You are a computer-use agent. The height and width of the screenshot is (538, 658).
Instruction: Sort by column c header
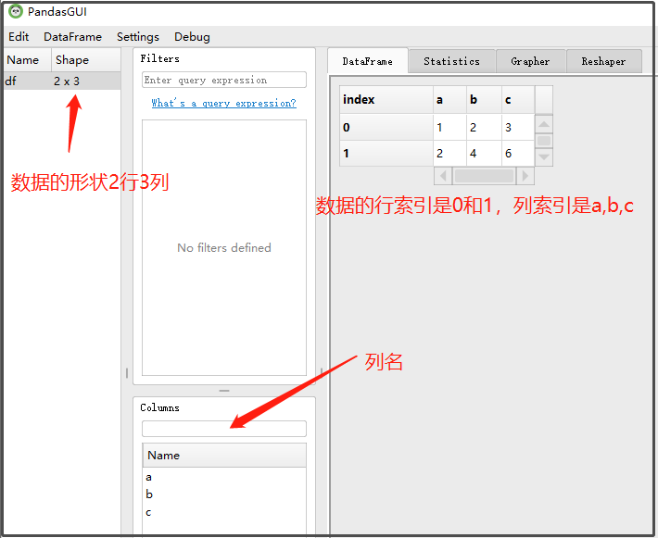(518, 99)
